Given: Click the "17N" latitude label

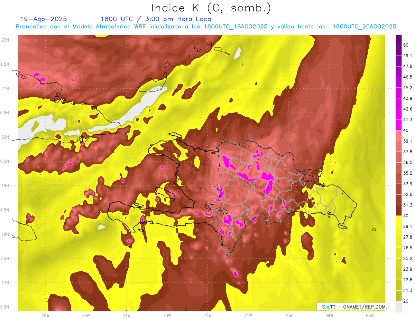Looking at the screenshot, I should 5,283.
